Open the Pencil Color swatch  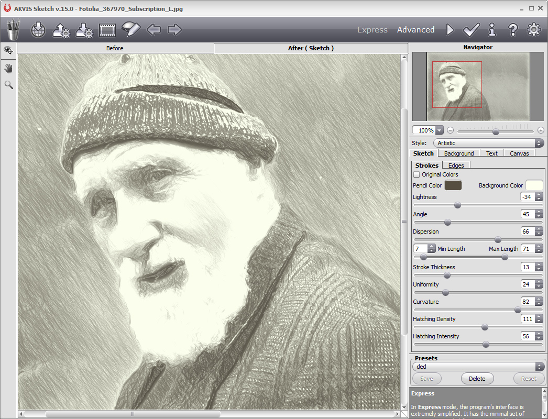[453, 185]
